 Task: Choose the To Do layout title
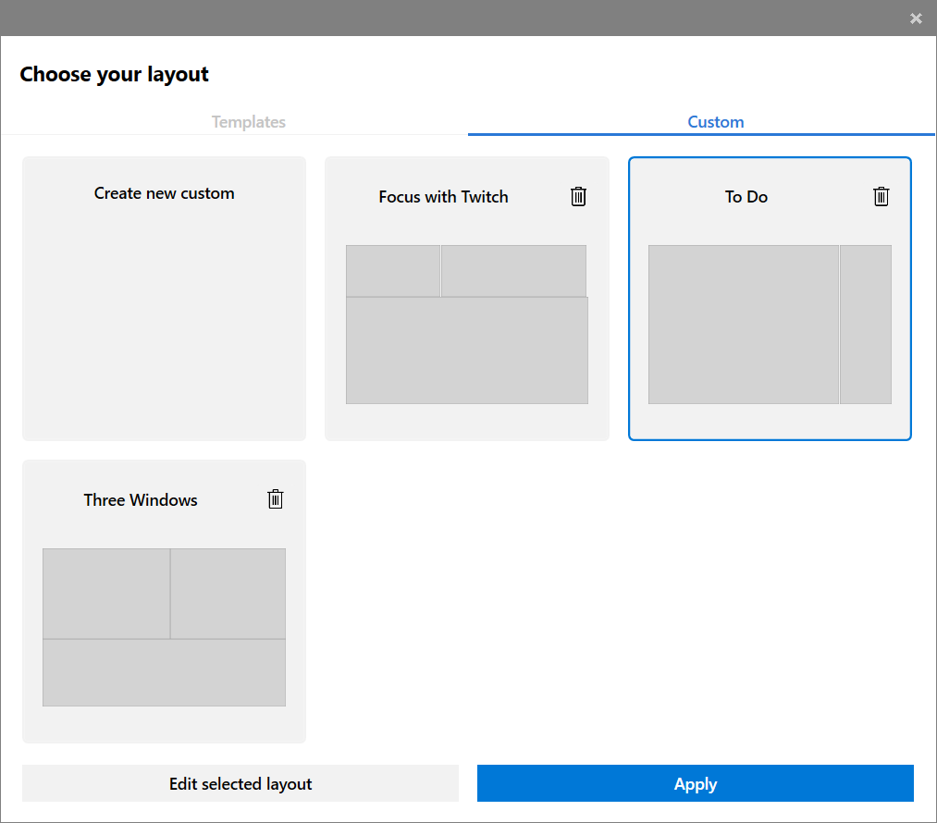[x=746, y=197]
